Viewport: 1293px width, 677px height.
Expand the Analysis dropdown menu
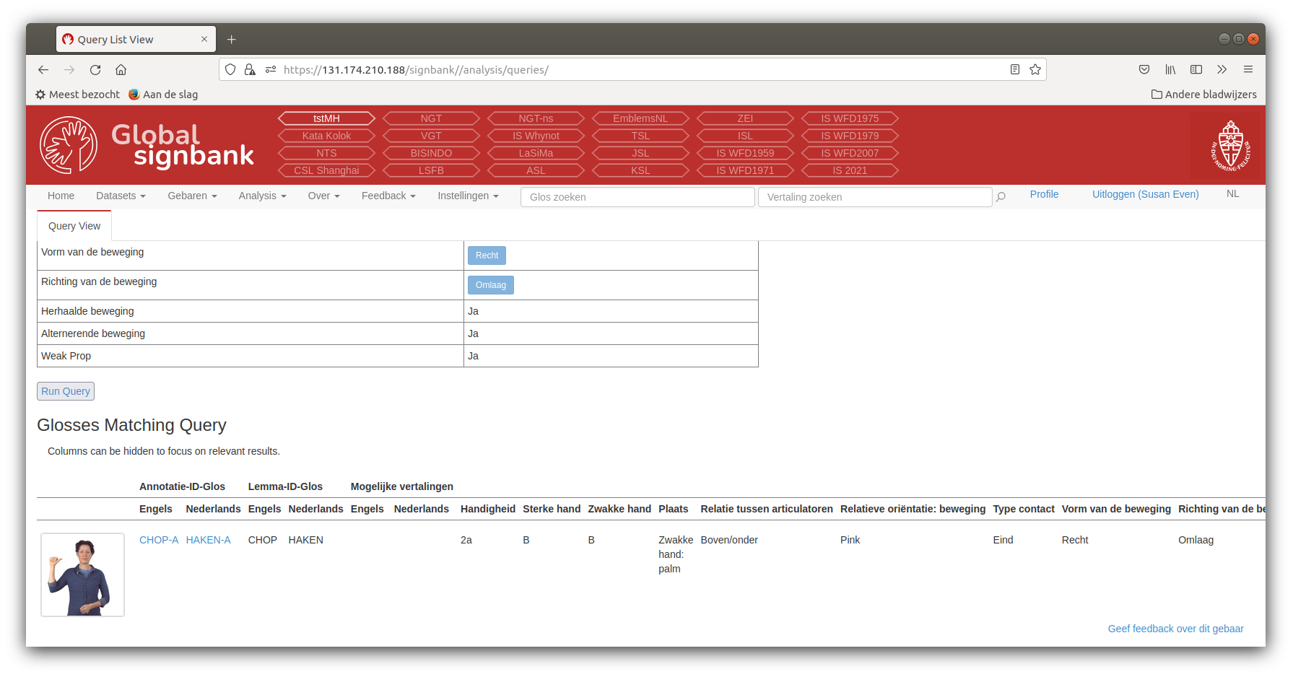pos(261,196)
